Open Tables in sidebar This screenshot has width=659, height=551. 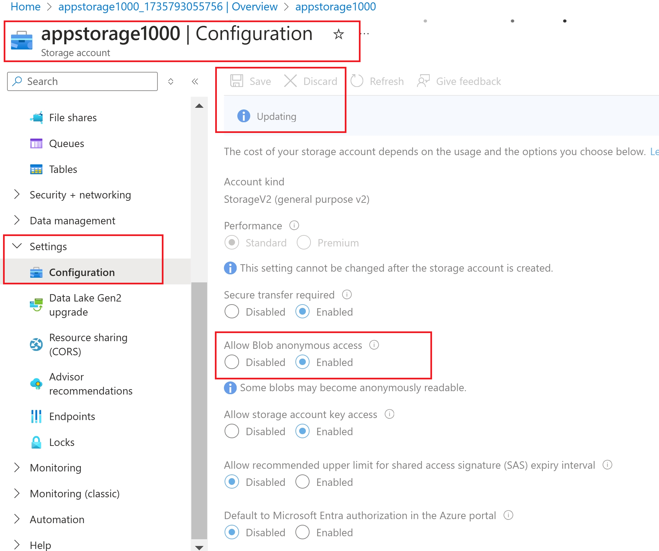pos(63,169)
